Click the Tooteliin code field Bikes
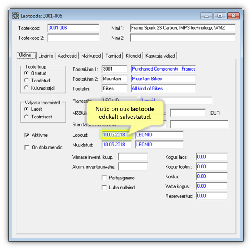 [x=115, y=88]
